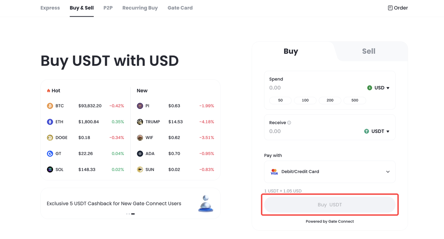Switch to the Sell tab
Image resolution: width=444 pixels, height=239 pixels.
tap(368, 51)
